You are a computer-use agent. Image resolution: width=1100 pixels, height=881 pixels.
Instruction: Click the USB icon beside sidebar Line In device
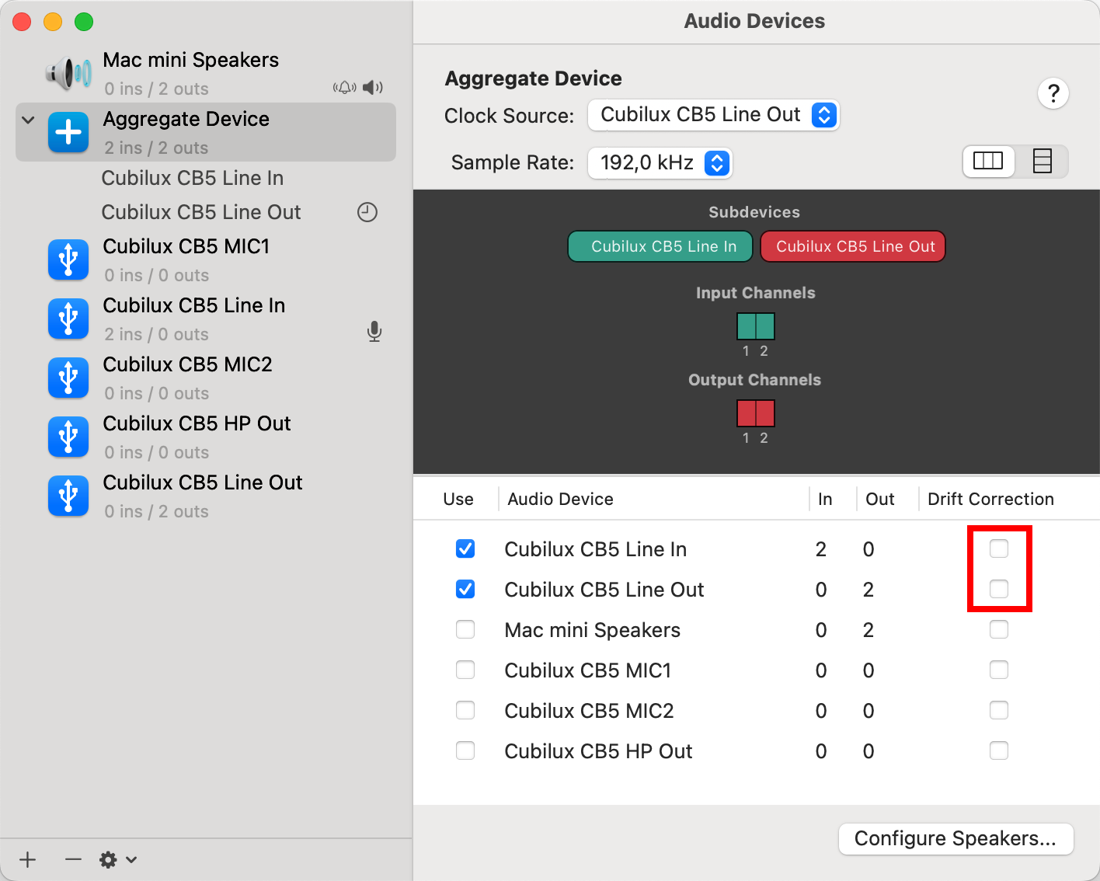tap(68, 319)
